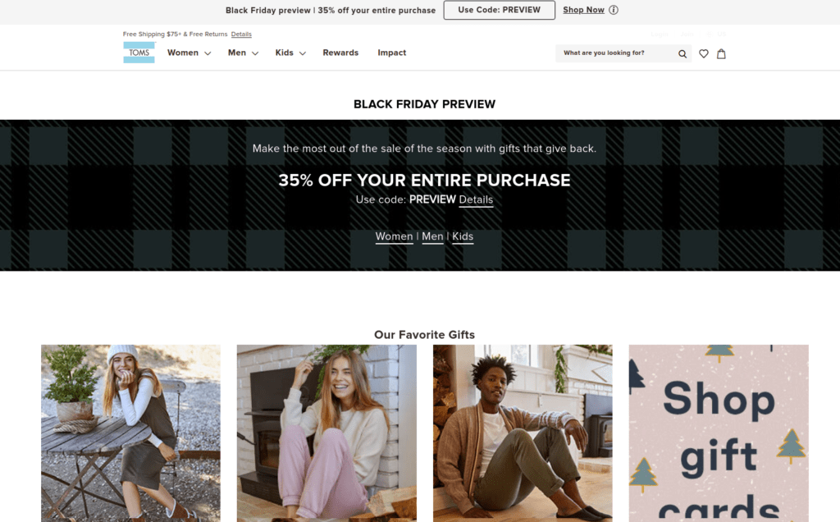
Task: Expand the Women dropdown chevron
Action: tap(208, 53)
